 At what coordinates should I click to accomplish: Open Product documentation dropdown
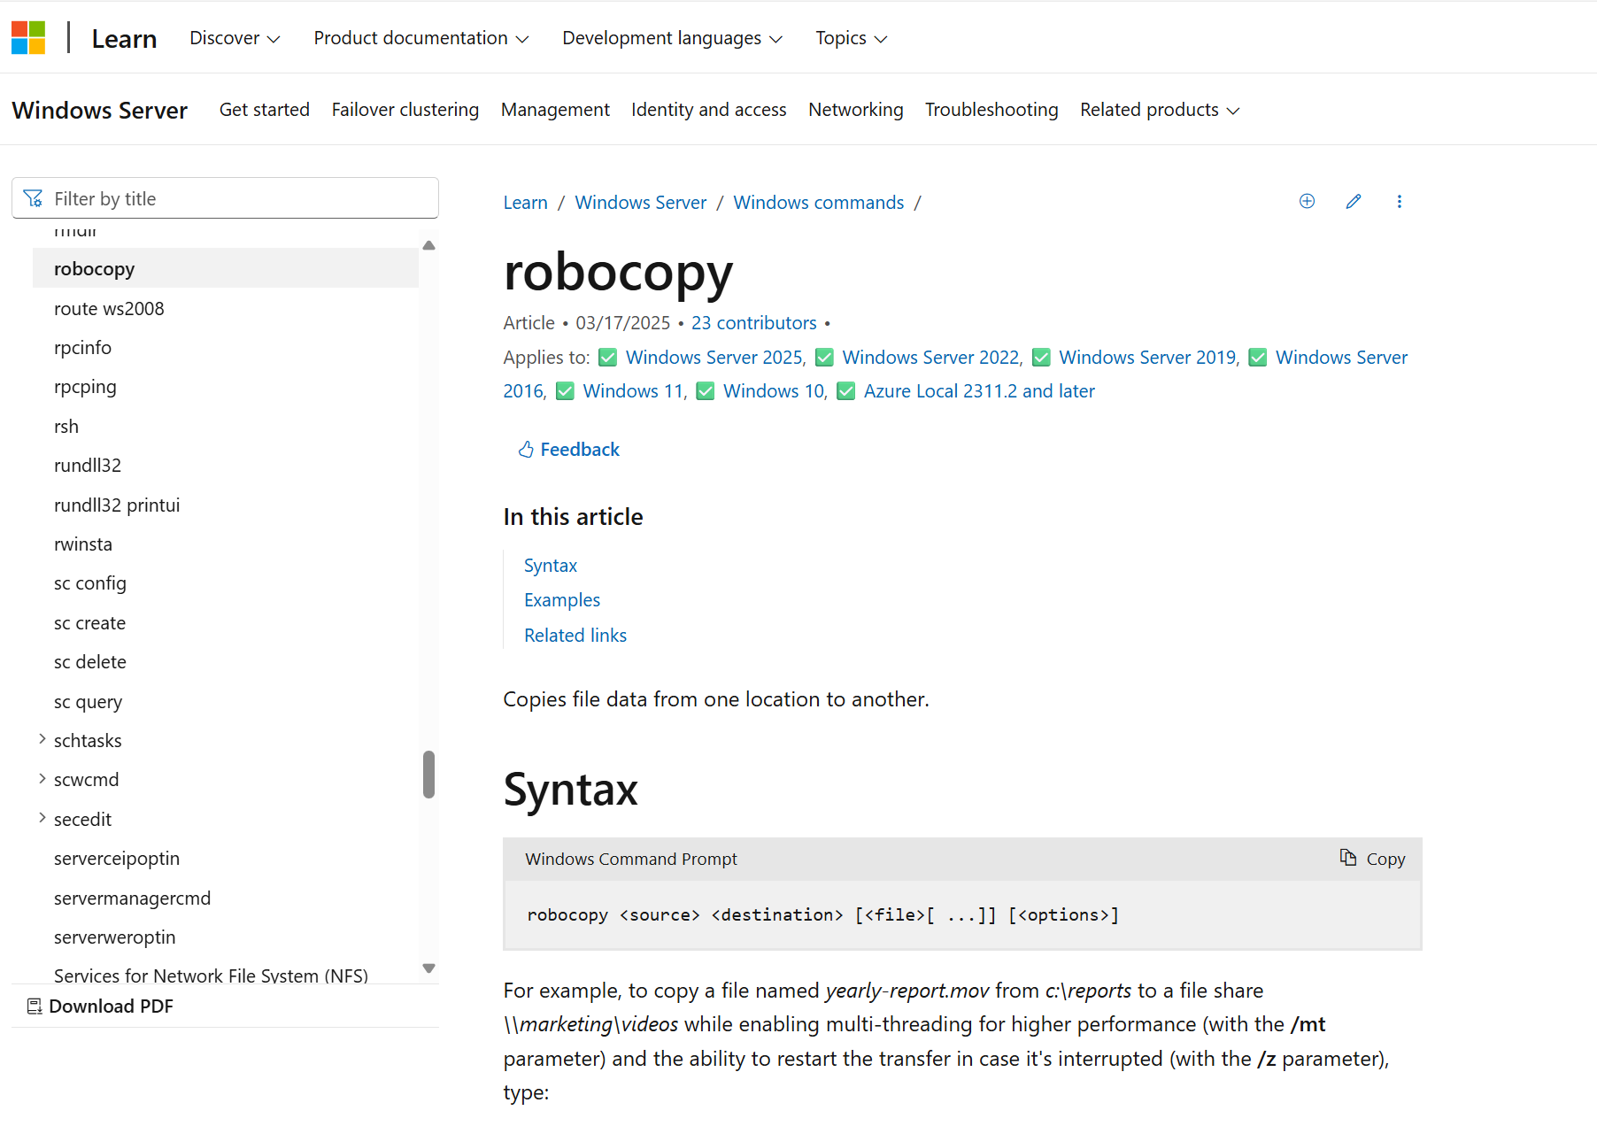[x=420, y=38]
